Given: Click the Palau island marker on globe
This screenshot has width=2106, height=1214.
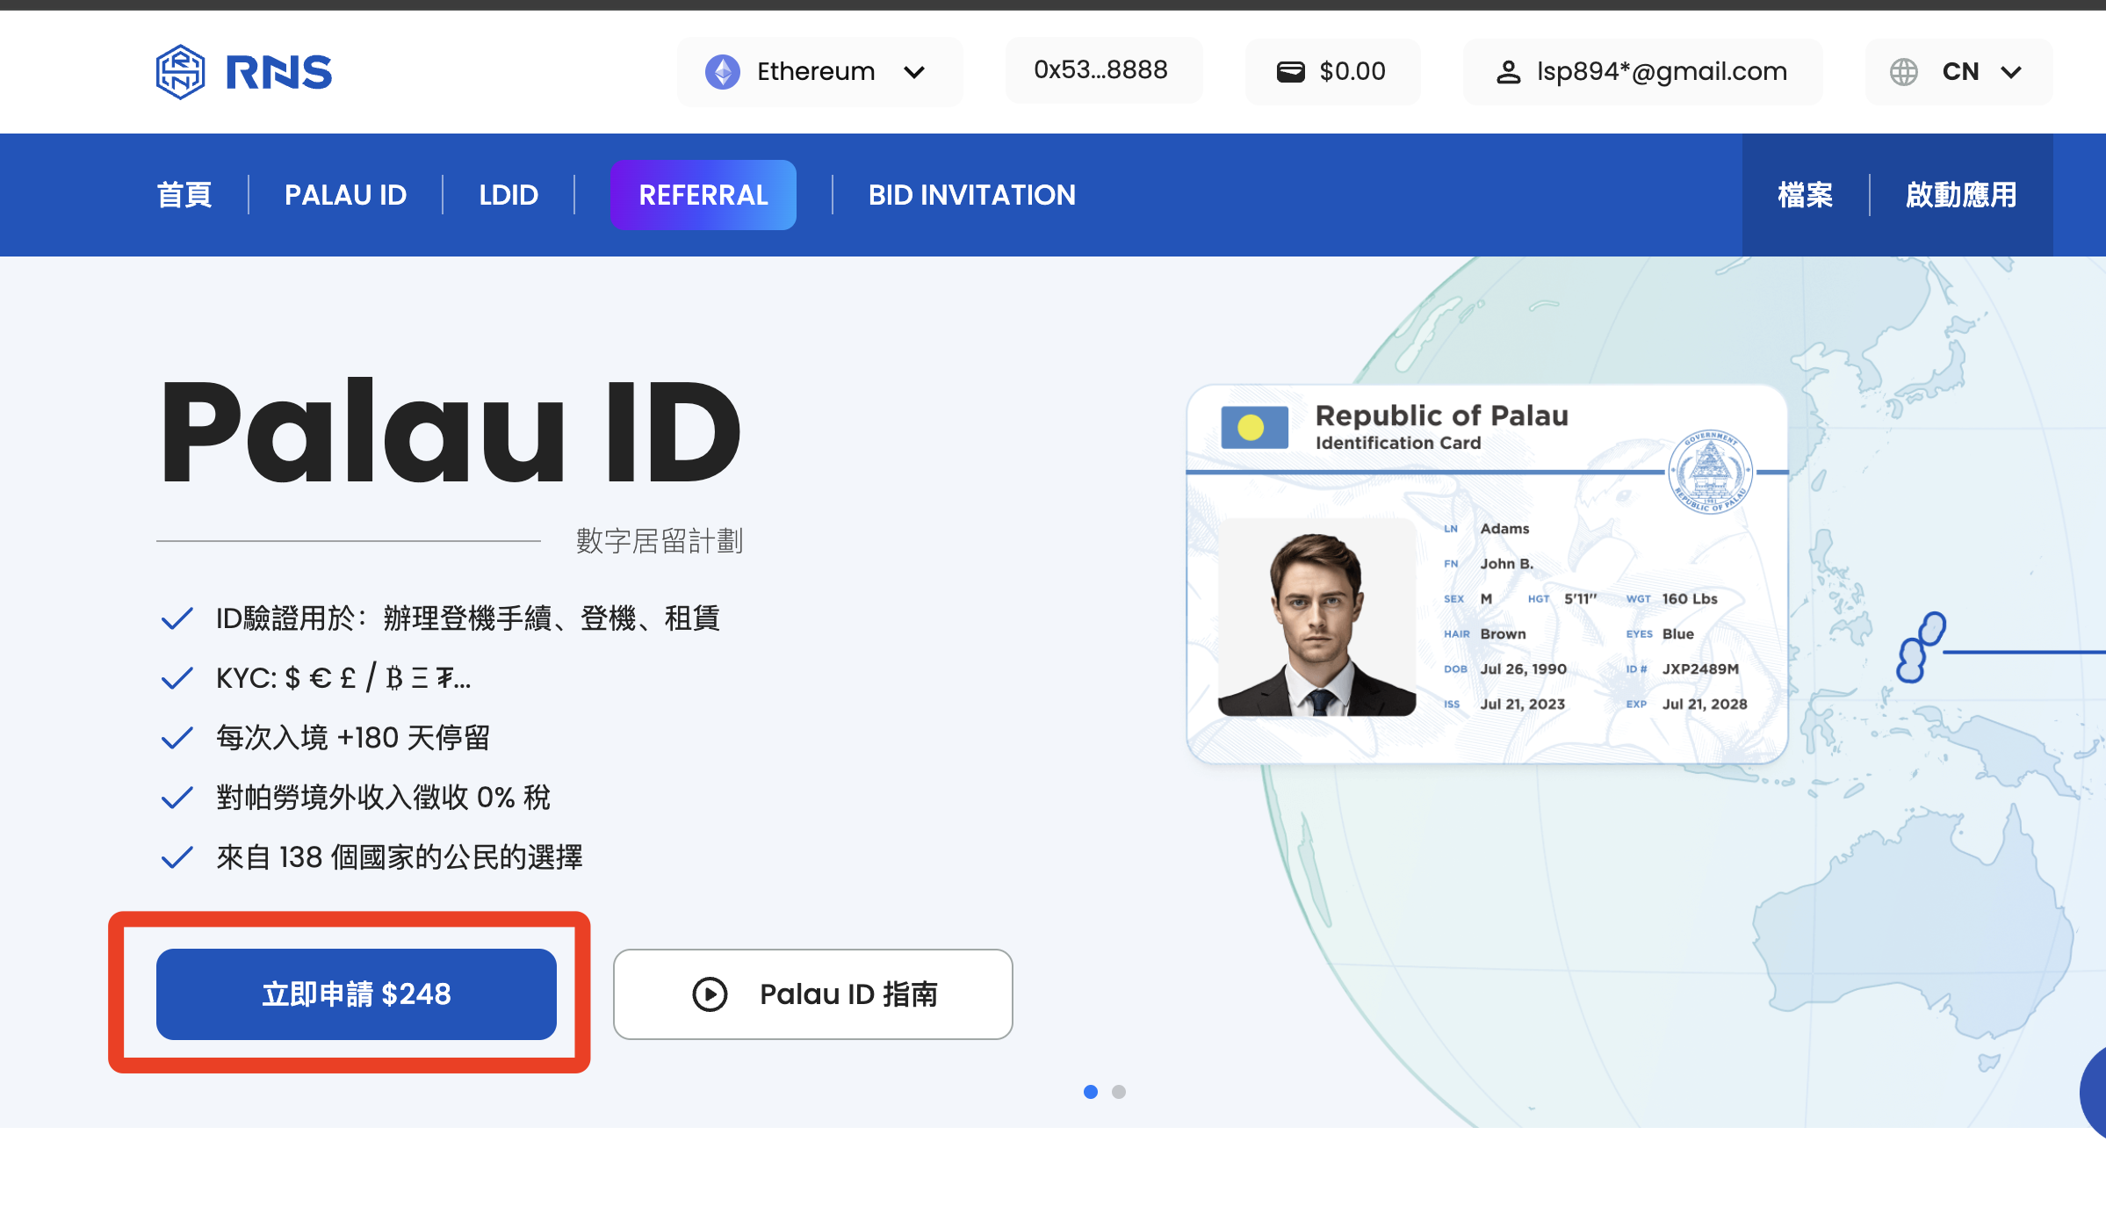Looking at the screenshot, I should [1922, 647].
